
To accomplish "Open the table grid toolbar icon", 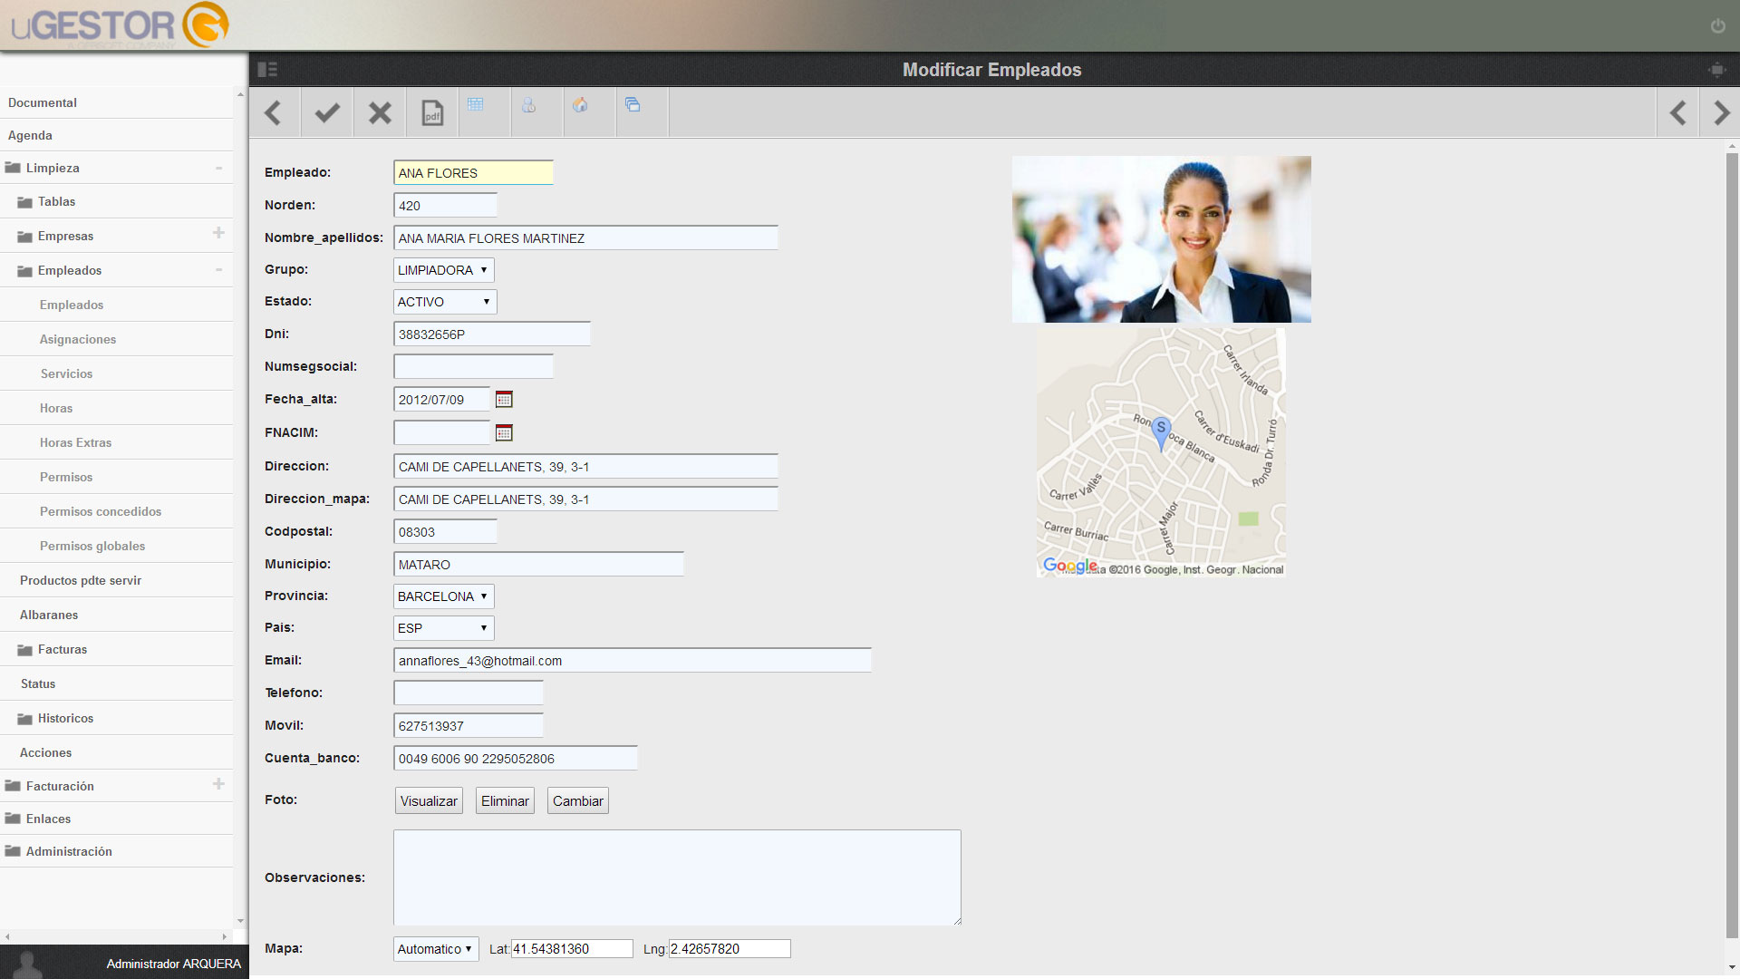I will pyautogui.click(x=476, y=104).
